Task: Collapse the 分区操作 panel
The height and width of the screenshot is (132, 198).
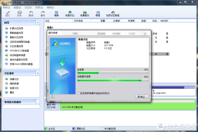Action: click(38, 73)
